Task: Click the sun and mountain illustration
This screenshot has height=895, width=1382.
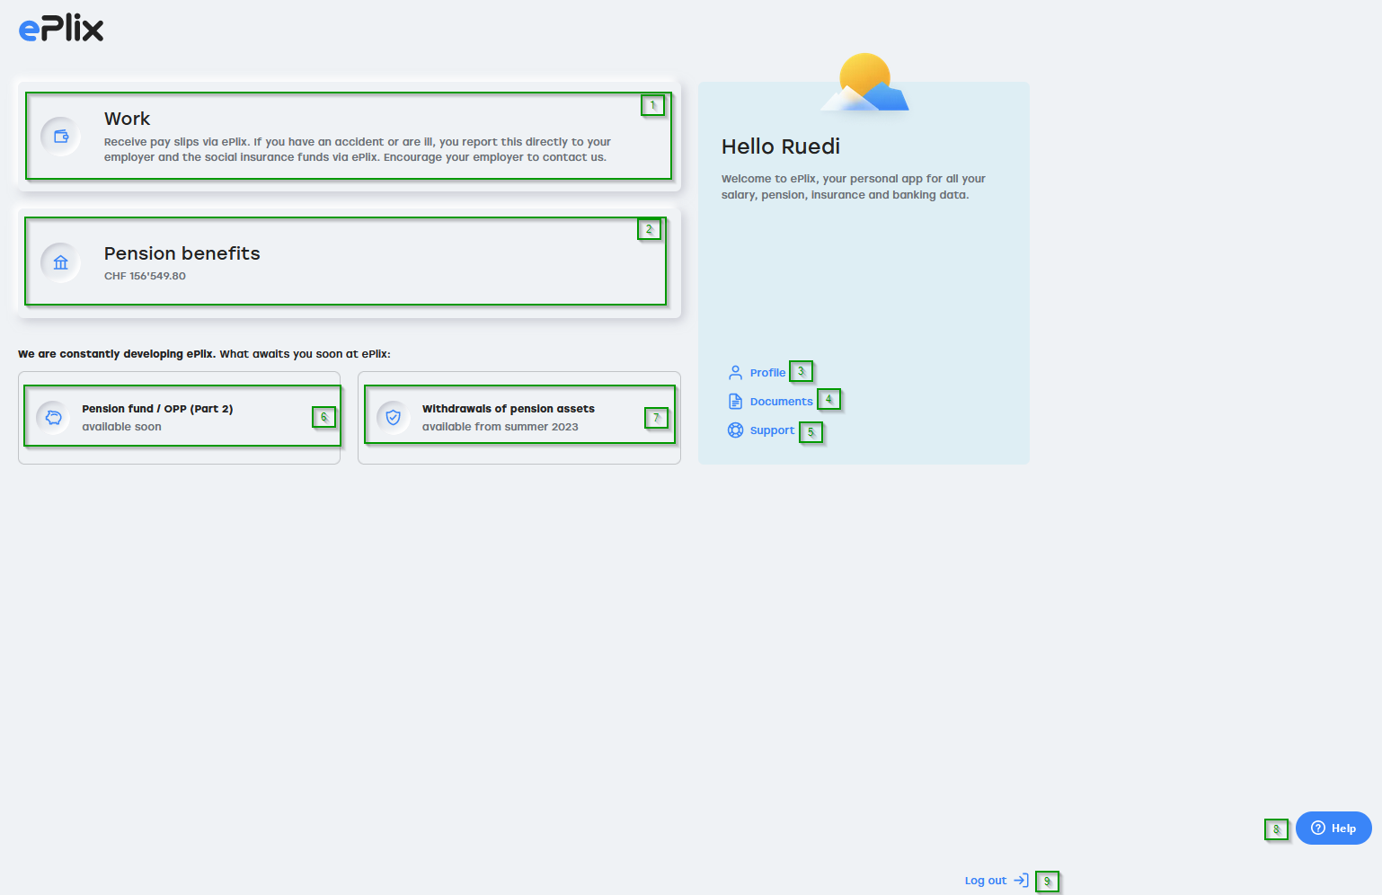Action: click(x=865, y=82)
